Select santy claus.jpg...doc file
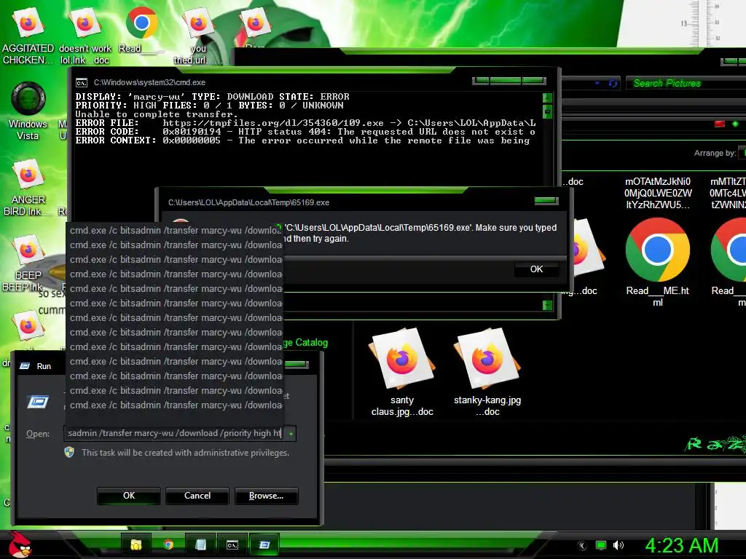Screen dimensions: 746x559 402,371
